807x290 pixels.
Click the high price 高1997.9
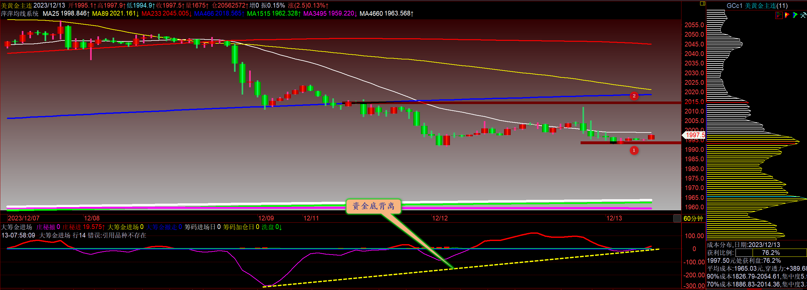[x=112, y=6]
